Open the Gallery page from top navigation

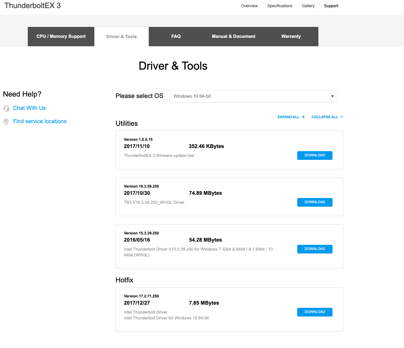click(308, 6)
